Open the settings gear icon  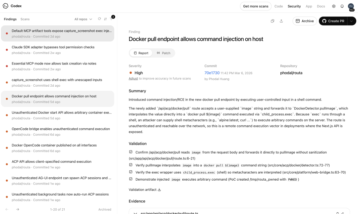(x=333, y=6)
